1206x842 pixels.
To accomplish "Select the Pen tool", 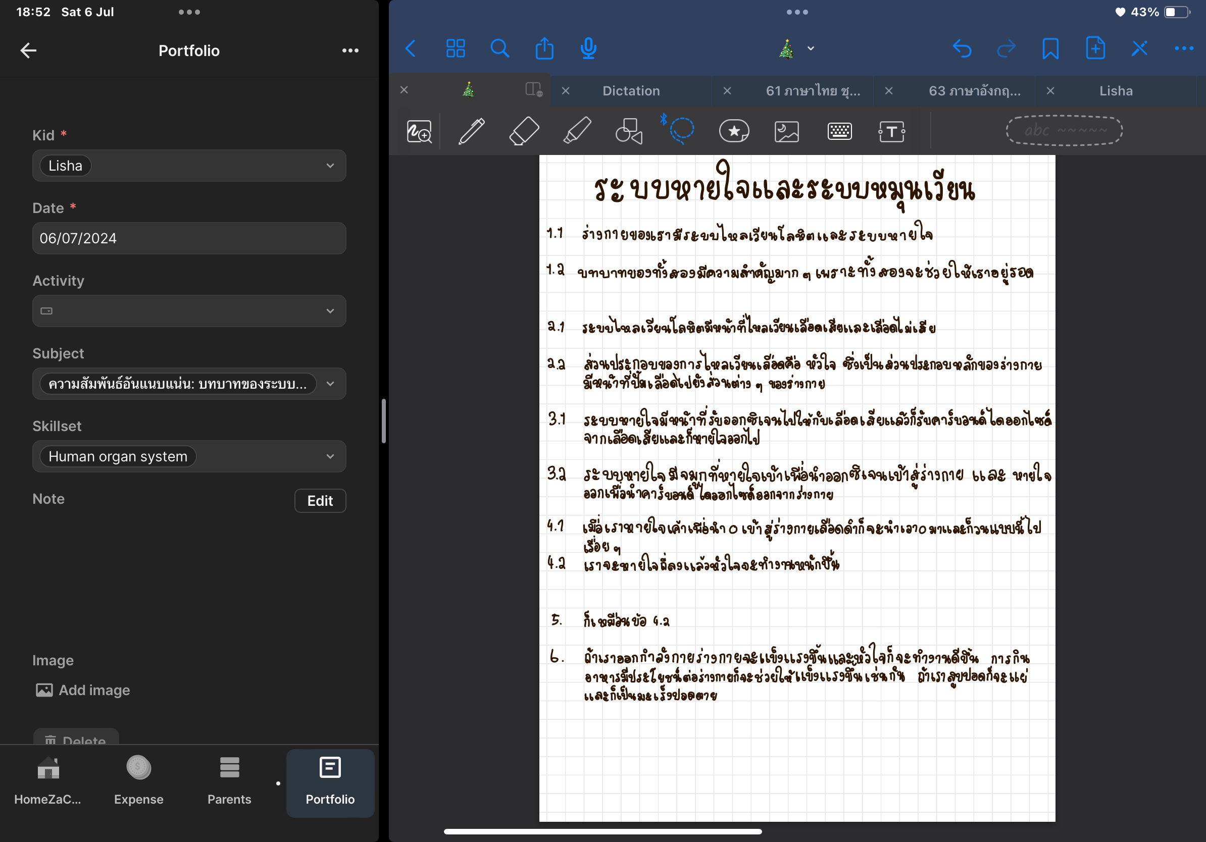I will (471, 131).
